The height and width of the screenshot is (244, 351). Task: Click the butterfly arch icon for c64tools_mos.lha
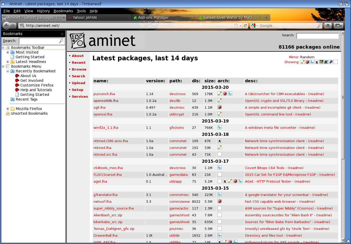(x=220, y=167)
